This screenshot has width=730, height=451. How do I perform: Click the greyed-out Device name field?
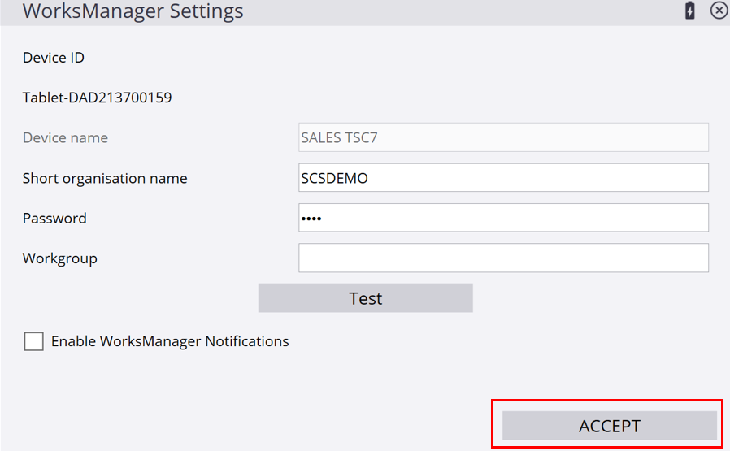tap(504, 137)
